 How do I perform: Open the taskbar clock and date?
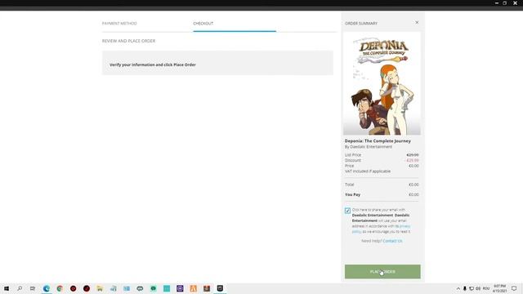[499, 288]
